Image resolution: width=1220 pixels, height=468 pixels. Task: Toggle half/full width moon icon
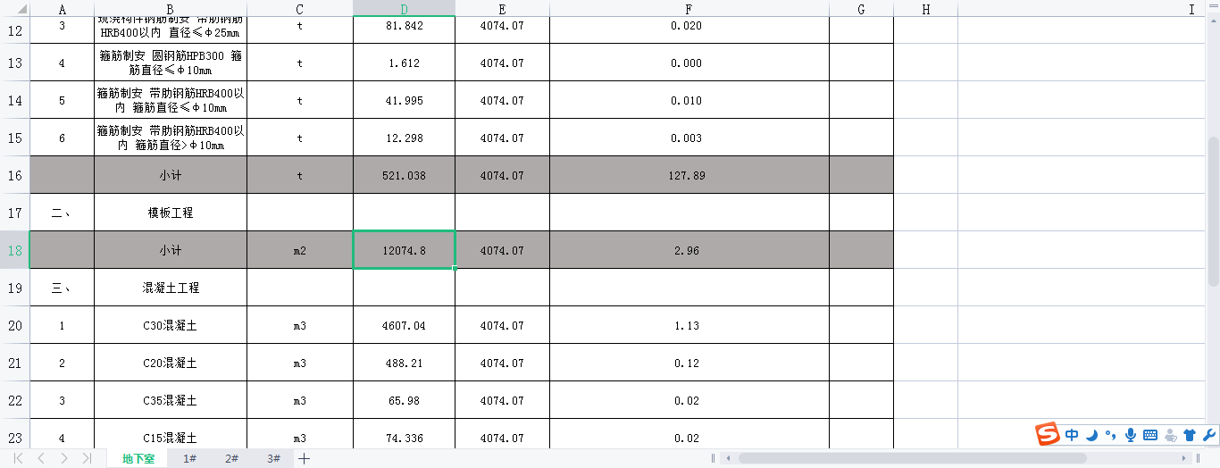(x=1091, y=435)
